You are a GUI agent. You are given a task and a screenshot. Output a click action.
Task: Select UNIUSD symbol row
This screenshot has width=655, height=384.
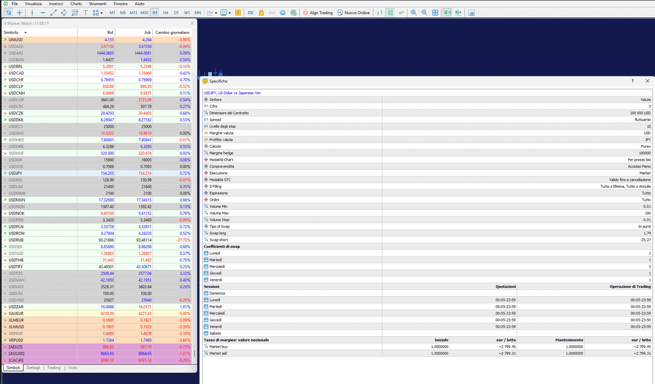pyautogui.click(x=97, y=40)
